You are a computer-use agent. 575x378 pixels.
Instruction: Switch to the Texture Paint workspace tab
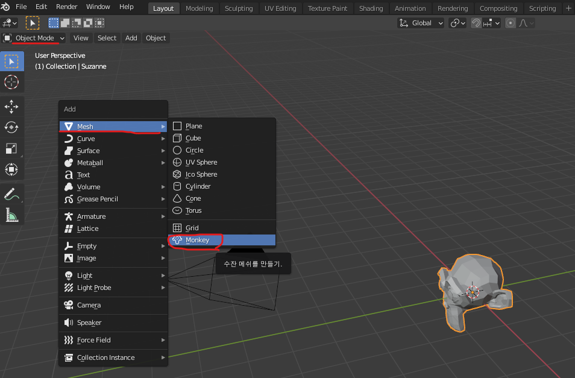(327, 8)
